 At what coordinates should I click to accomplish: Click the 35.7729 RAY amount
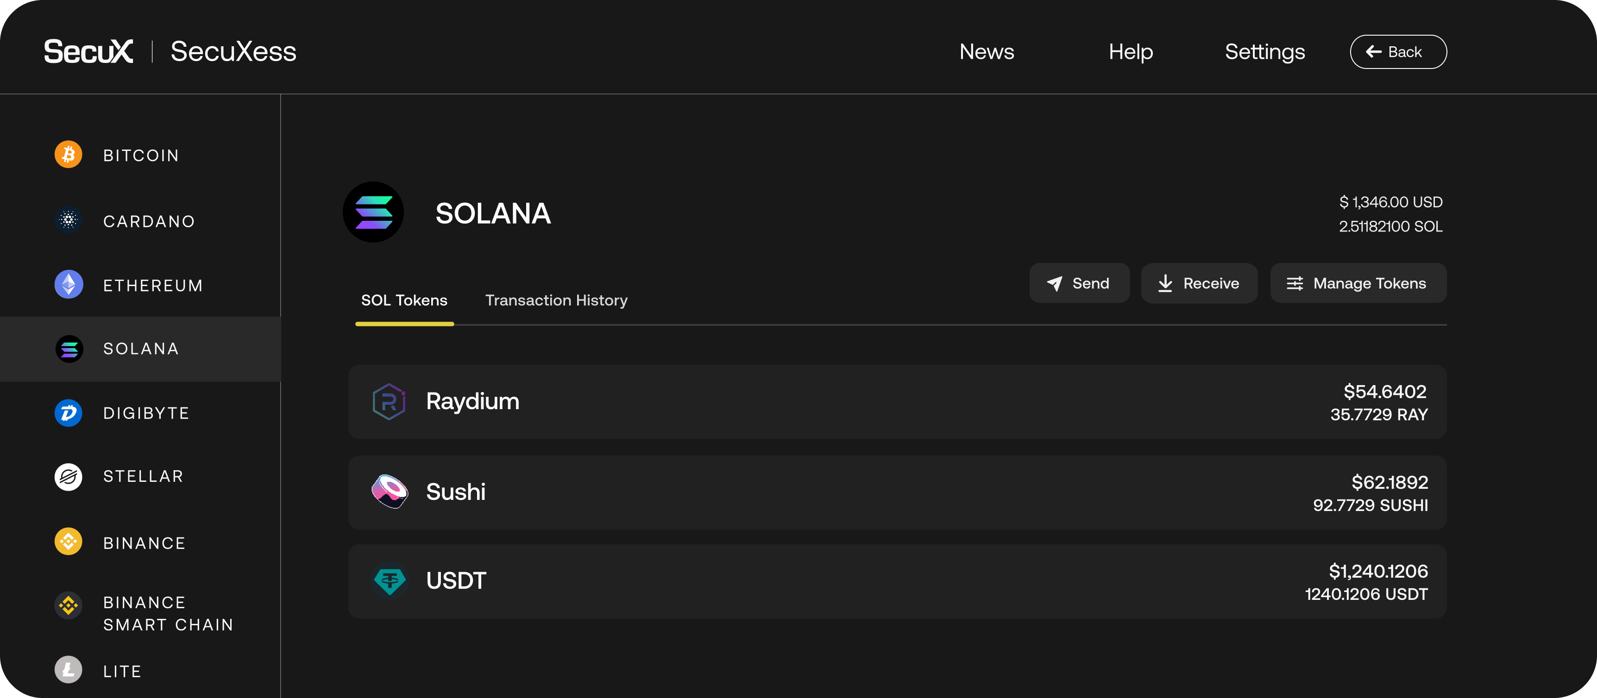(x=1379, y=414)
